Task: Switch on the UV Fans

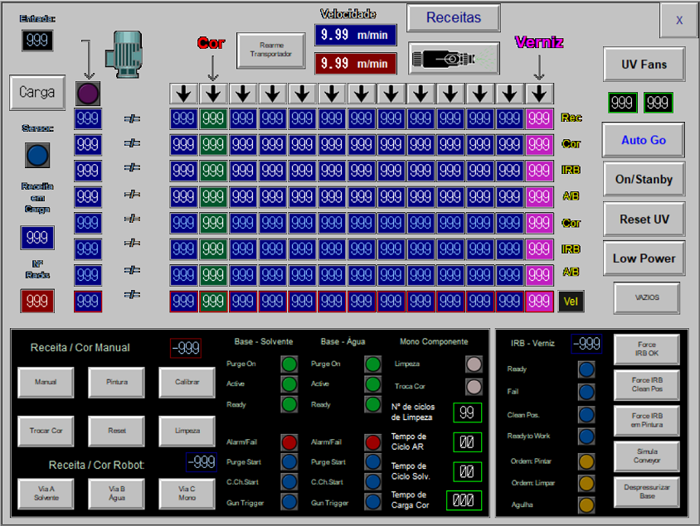Action: click(644, 64)
